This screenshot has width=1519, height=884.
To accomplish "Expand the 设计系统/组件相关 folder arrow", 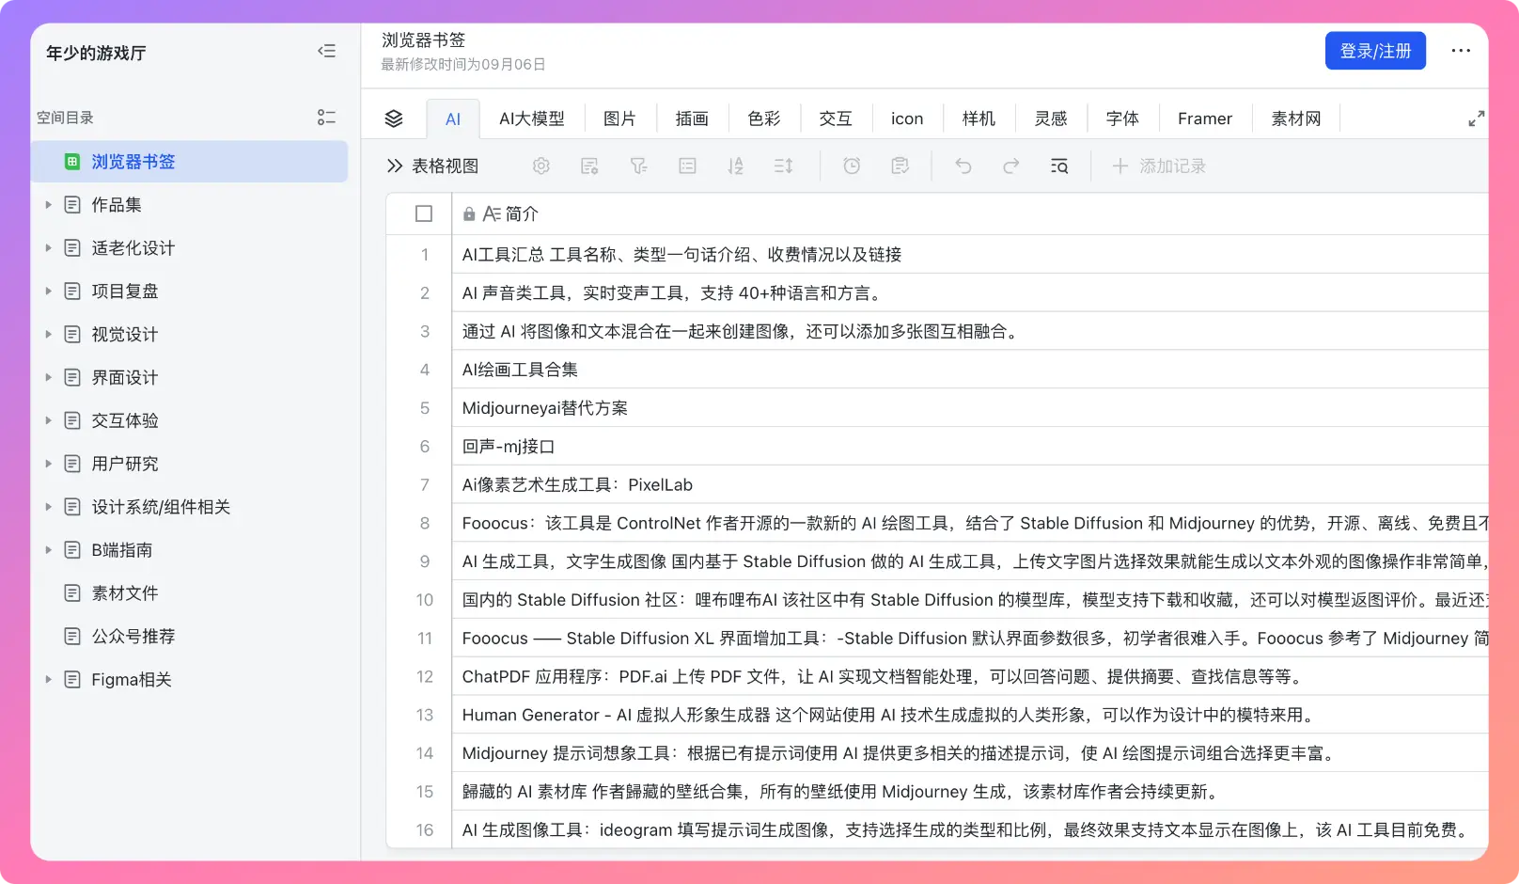I will click(49, 507).
